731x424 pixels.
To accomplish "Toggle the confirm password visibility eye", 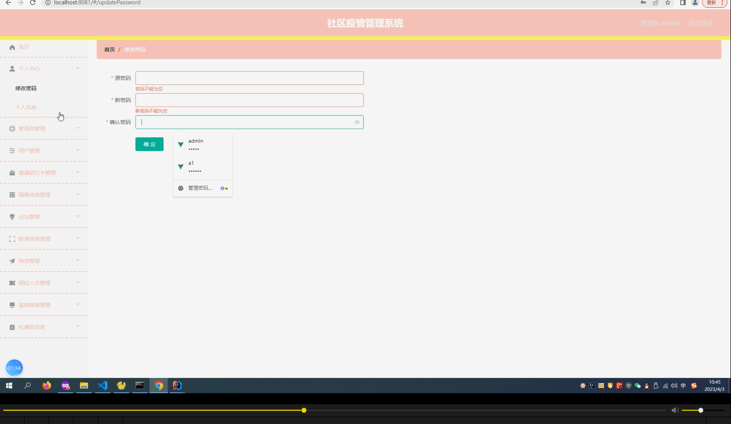I will 357,122.
